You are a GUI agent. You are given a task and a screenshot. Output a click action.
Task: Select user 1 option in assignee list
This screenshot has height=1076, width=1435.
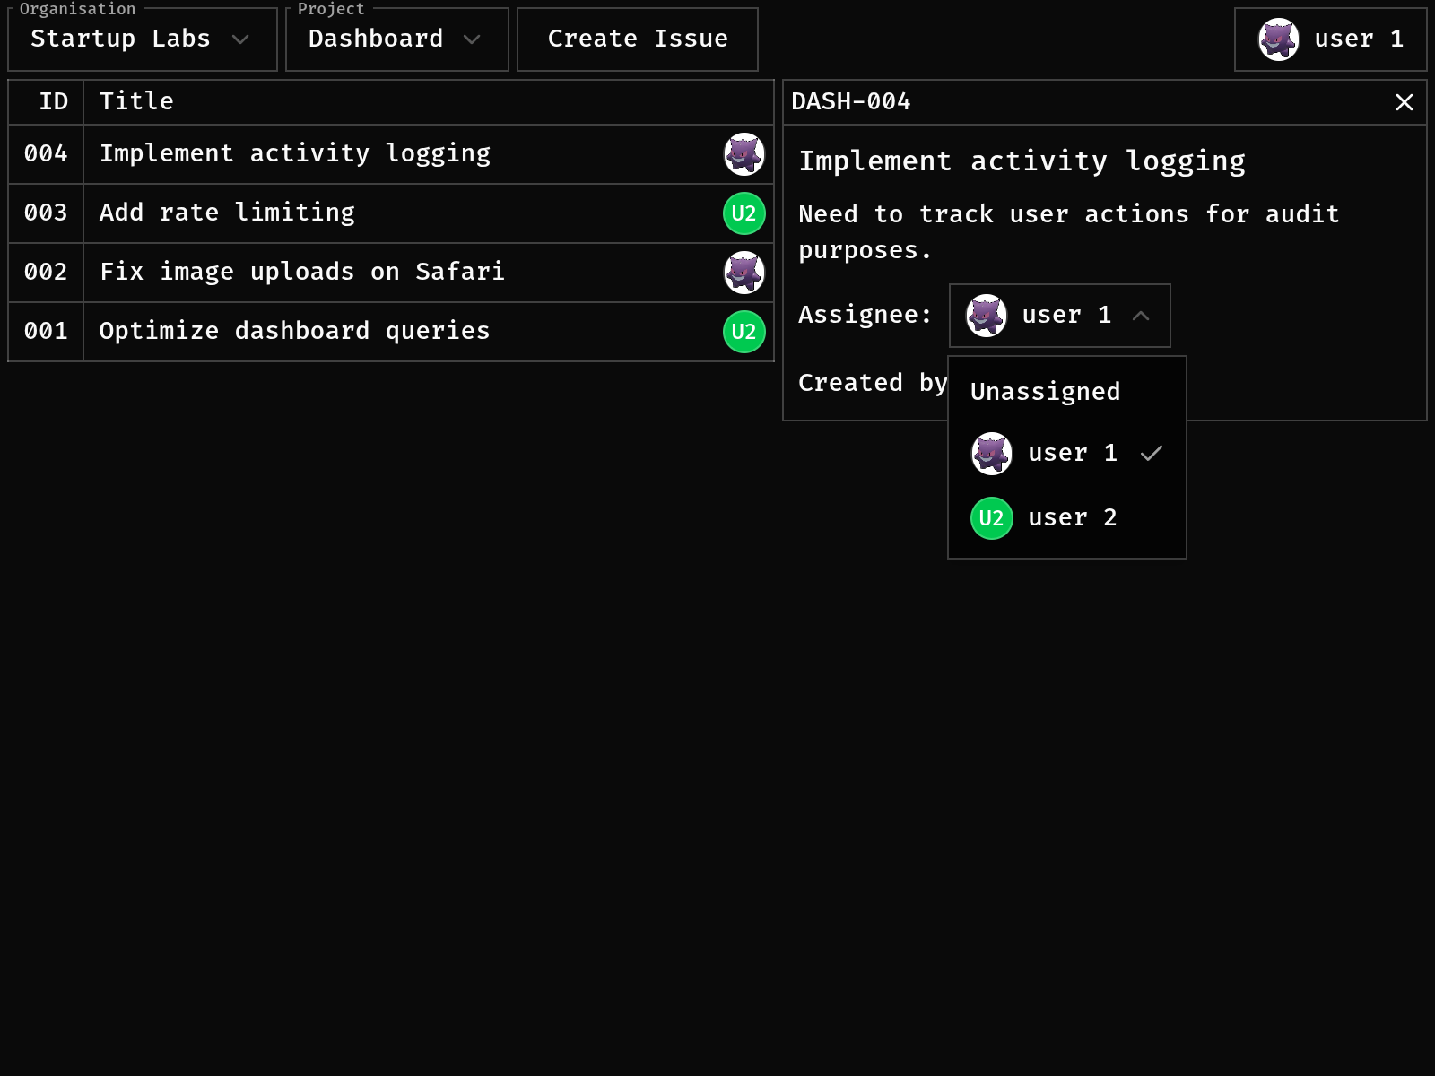click(x=1072, y=454)
